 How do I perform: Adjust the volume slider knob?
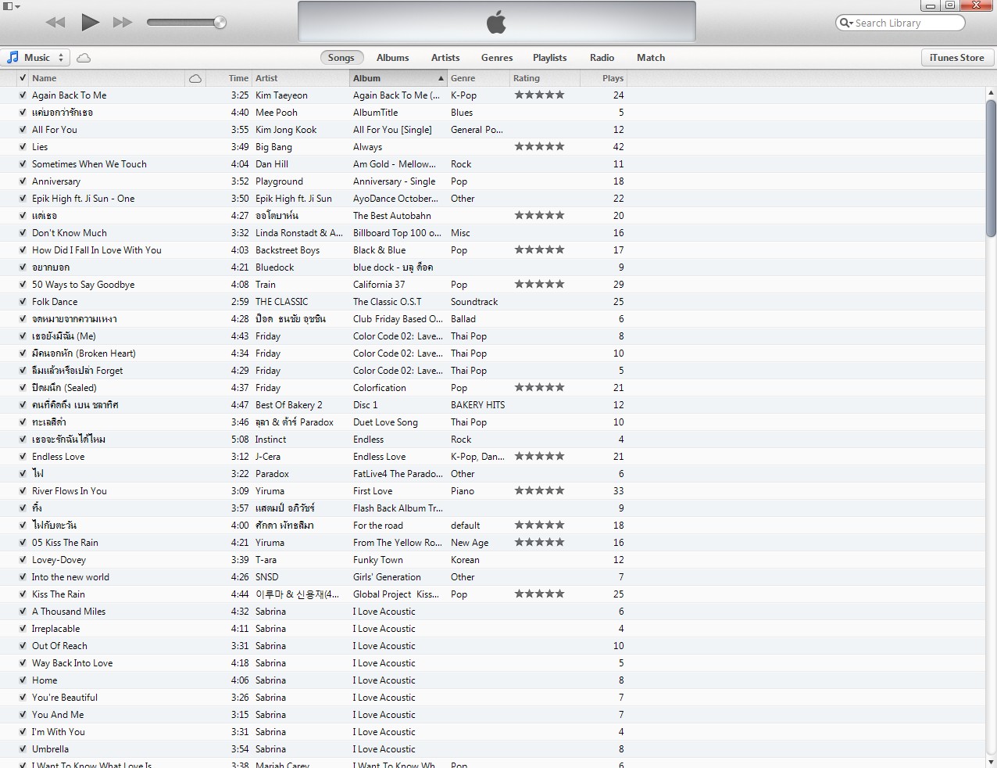click(x=220, y=23)
